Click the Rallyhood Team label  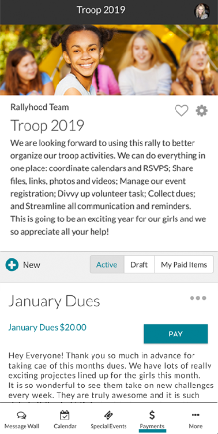[40, 107]
